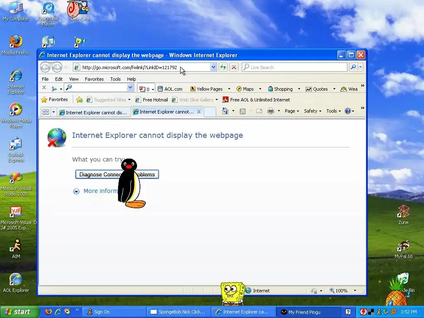Screen dimensions: 424x318
Task: Click the Print icon
Action: tap(271, 111)
